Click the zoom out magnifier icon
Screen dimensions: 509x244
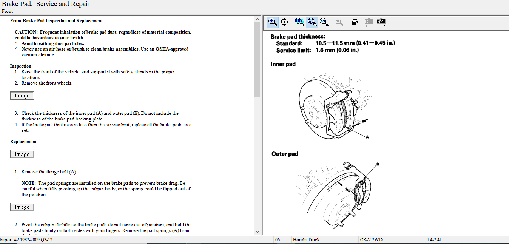pos(339,22)
